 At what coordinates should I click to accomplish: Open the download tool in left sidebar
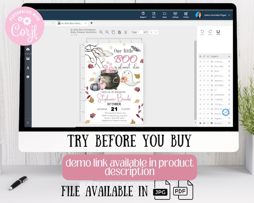[28, 49]
